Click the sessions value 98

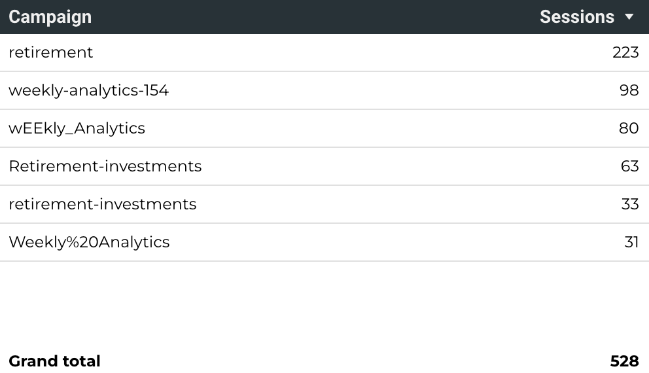(x=629, y=90)
